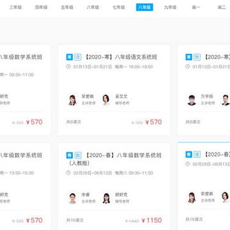This screenshot has height=230, width=230.
Task: Switch to the 三年级 grade tab
Action: (15, 7)
